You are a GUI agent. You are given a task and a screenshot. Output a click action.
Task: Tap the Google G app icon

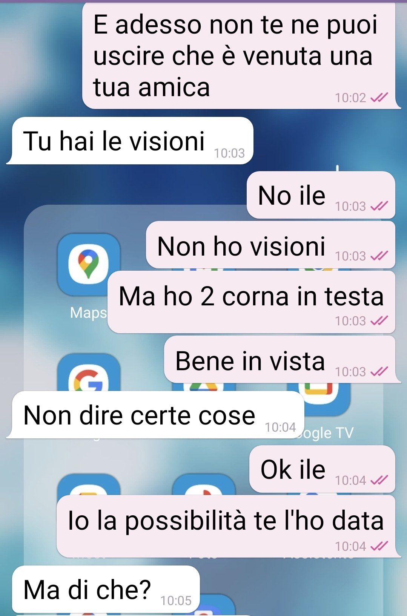89,373
